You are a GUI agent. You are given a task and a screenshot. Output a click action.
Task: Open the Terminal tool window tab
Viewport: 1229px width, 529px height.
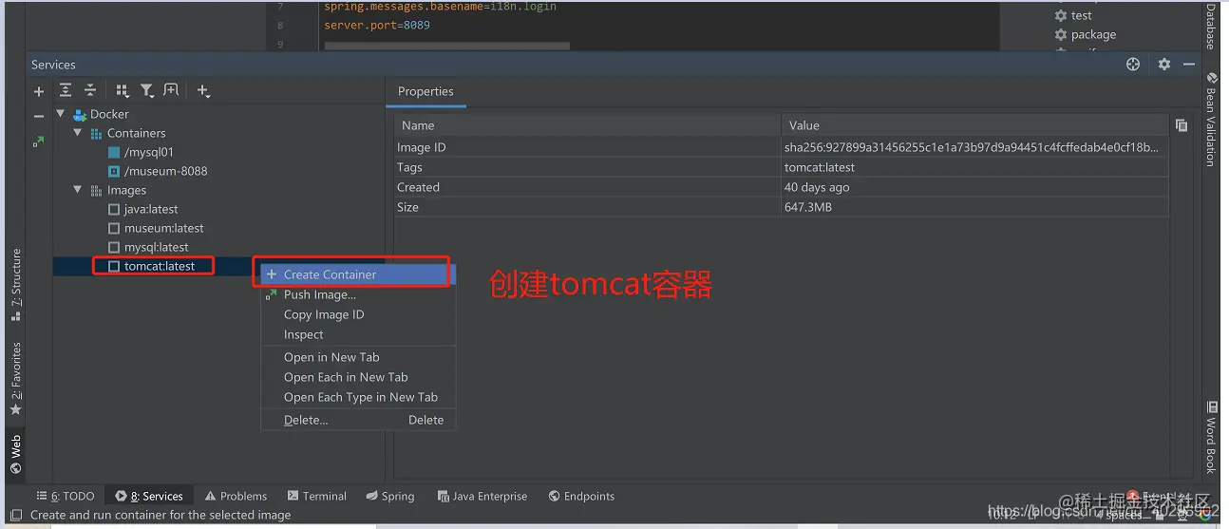coord(316,496)
